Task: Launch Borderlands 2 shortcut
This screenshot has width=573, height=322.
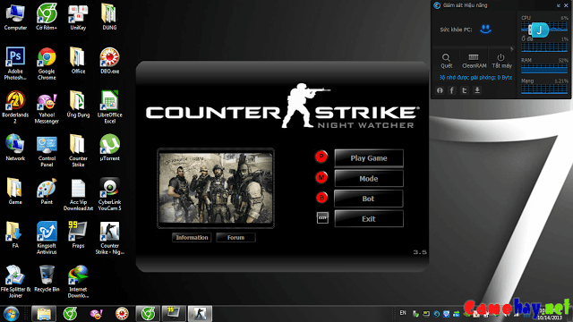Action: pyautogui.click(x=15, y=107)
